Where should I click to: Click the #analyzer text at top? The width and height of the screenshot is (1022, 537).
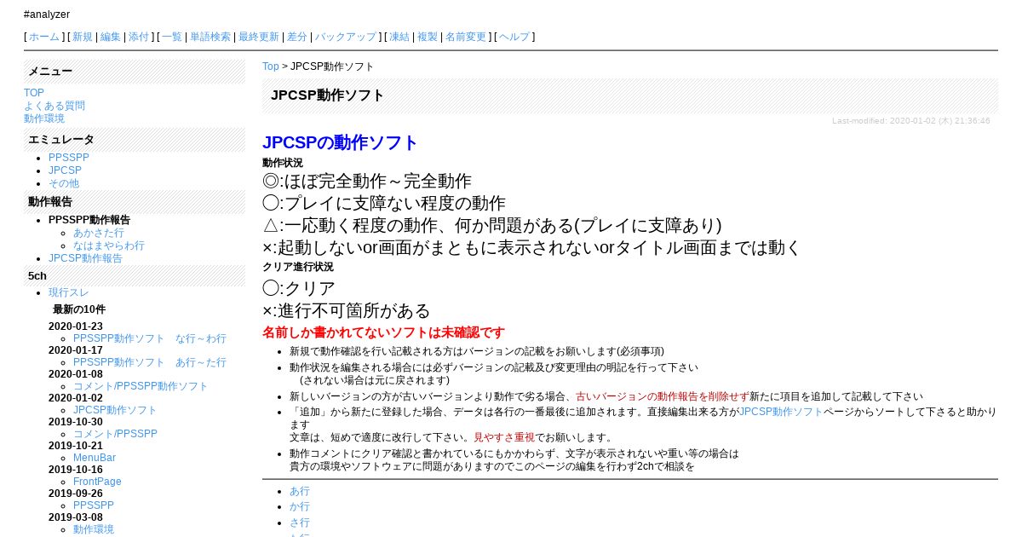click(47, 14)
